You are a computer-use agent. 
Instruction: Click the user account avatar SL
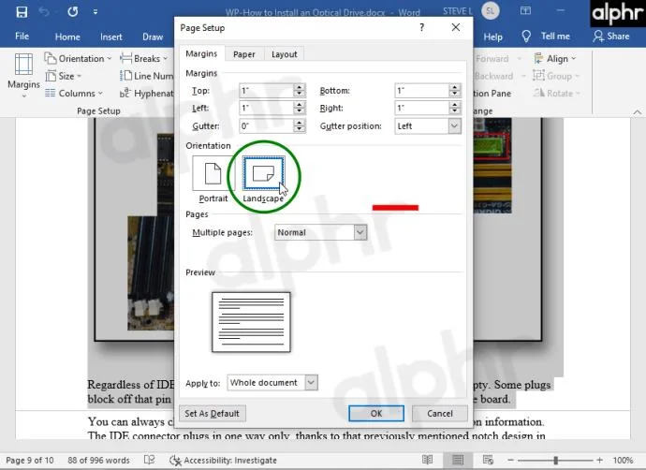coord(490,11)
